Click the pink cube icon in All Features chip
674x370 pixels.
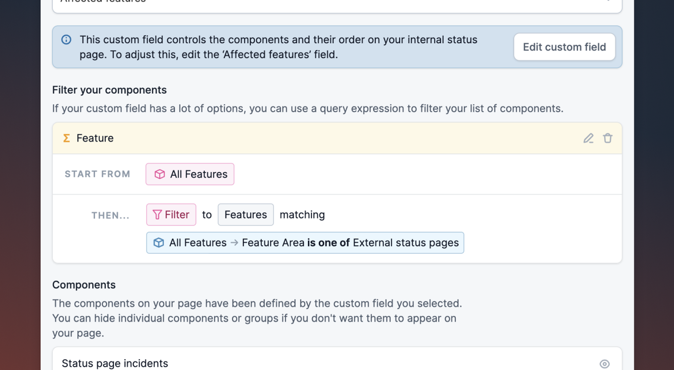tap(159, 174)
